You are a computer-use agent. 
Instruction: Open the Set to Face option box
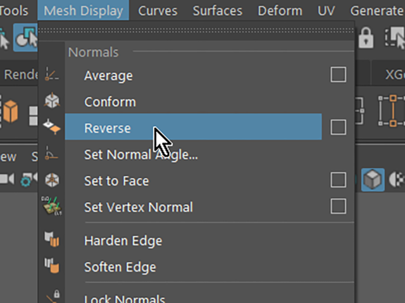[339, 179]
